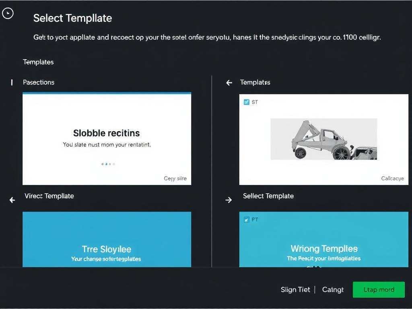Open the Calcacye link
Screen dimensions: 412x309
(392, 178)
